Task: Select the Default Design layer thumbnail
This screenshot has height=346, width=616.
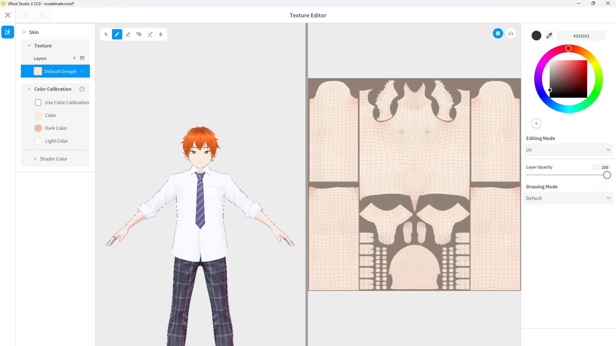Action: pos(38,71)
